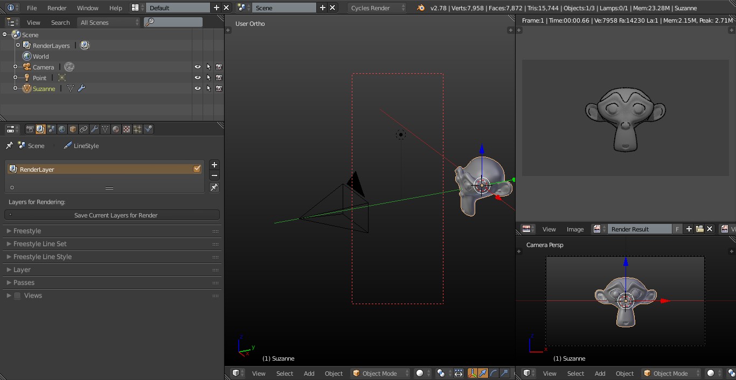Open Image menu in render result editor
The height and width of the screenshot is (380, 736).
575,229
